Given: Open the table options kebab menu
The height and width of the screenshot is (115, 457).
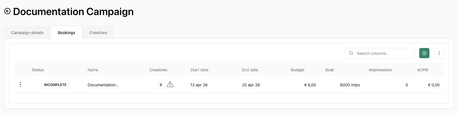Looking at the screenshot, I should coord(439,53).
